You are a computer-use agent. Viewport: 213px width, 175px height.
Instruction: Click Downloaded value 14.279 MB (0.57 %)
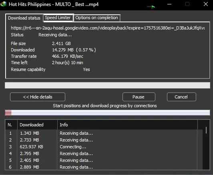coord(74,50)
